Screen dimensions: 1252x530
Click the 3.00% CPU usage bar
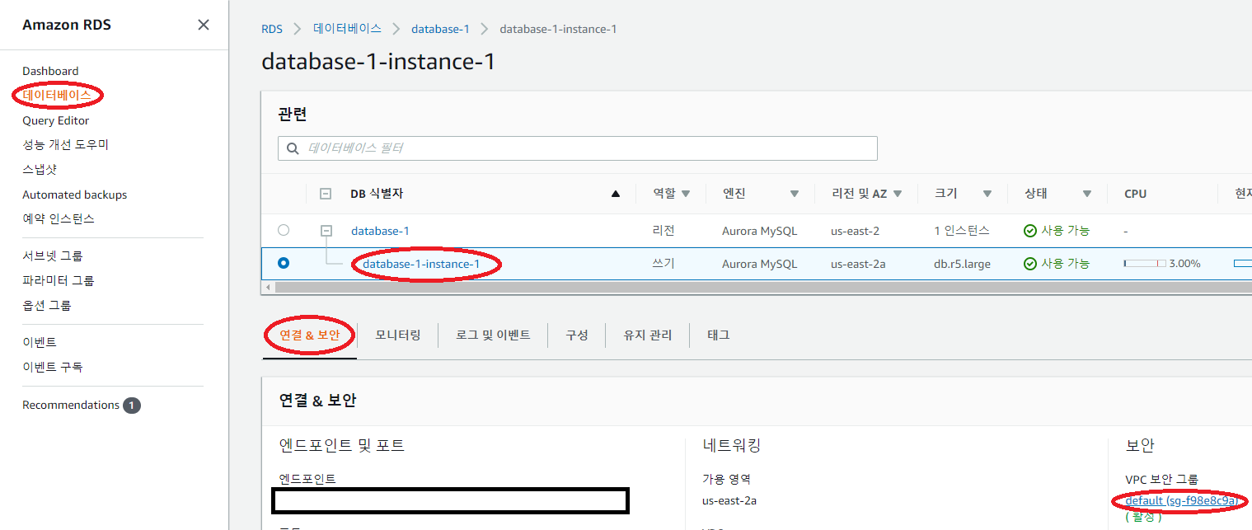point(1145,264)
